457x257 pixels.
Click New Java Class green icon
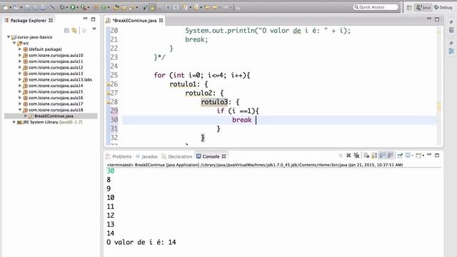pos(103,7)
